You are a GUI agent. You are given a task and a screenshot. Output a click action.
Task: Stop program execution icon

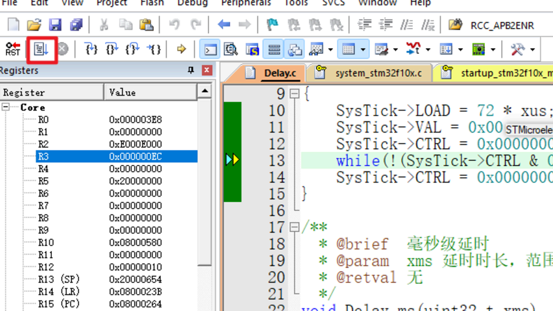63,49
